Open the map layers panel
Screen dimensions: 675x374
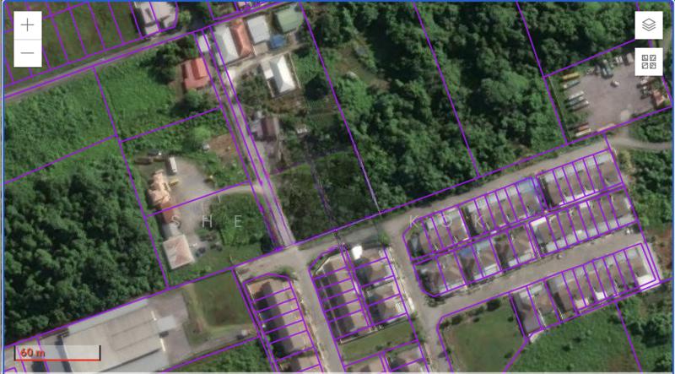648,25
